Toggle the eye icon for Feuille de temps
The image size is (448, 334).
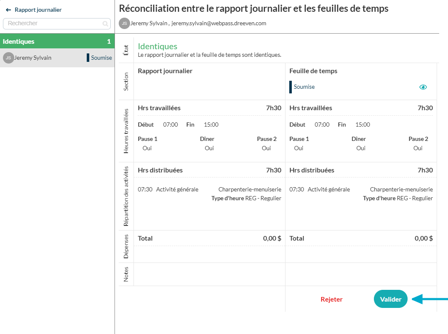(x=423, y=87)
